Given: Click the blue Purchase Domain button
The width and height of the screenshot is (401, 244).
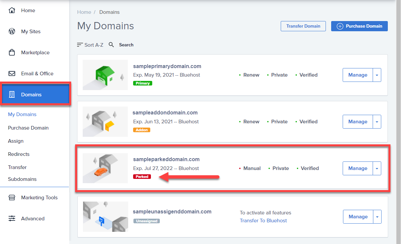Looking at the screenshot, I should 359,26.
